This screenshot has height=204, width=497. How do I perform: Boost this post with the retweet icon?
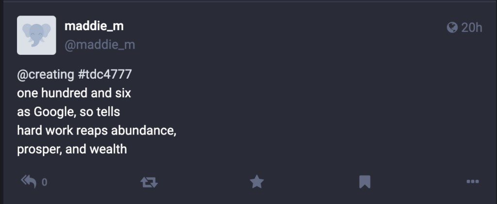[149, 182]
